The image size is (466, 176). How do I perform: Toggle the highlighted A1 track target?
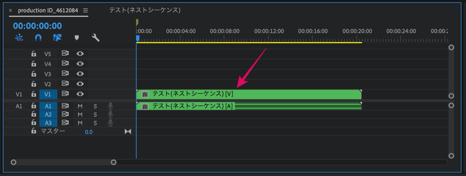point(48,106)
